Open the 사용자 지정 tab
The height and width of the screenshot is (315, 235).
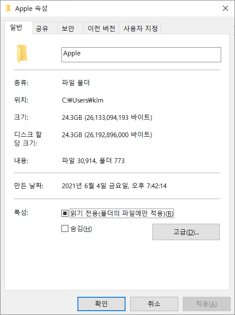pos(140,28)
